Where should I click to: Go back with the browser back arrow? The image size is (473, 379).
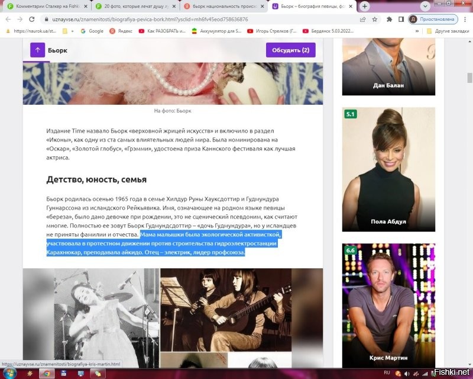[x=7, y=19]
